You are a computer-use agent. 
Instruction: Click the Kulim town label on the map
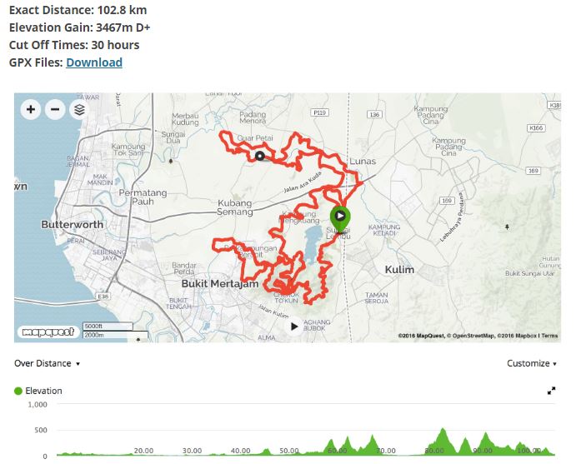pos(399,269)
